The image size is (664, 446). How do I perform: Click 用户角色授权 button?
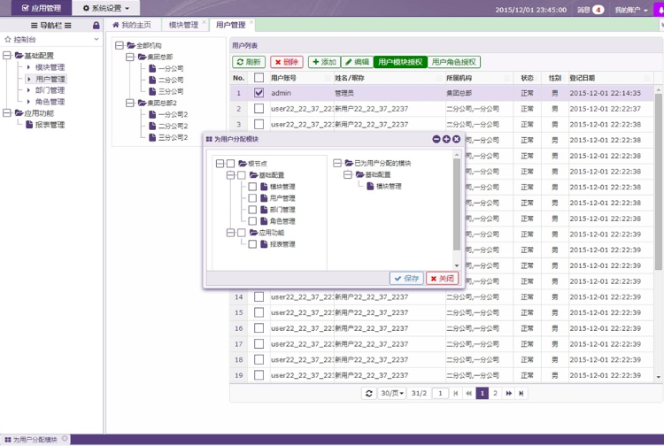point(454,62)
